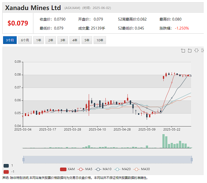Click the Xanadu Mines Ltd title
Image resolution: width=207 pixels, height=183 pixels.
click(x=33, y=8)
